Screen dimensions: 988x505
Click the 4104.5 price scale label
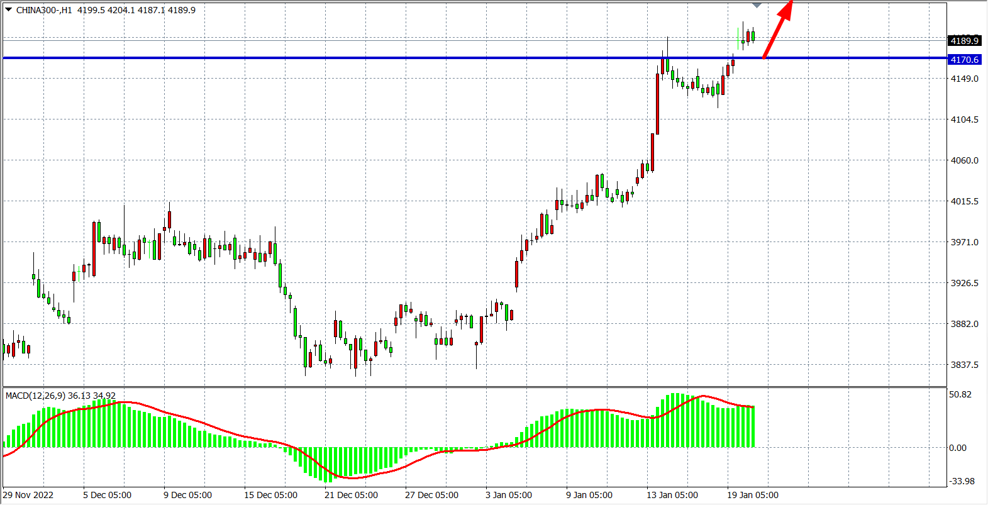click(x=964, y=119)
